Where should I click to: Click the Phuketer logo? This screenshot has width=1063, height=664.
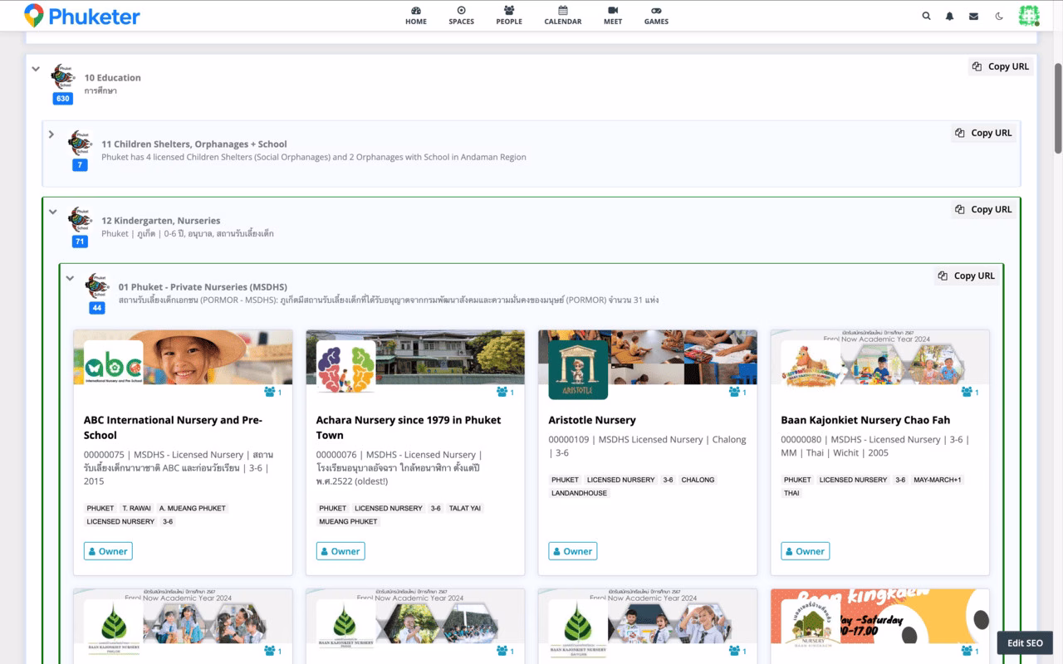point(82,16)
